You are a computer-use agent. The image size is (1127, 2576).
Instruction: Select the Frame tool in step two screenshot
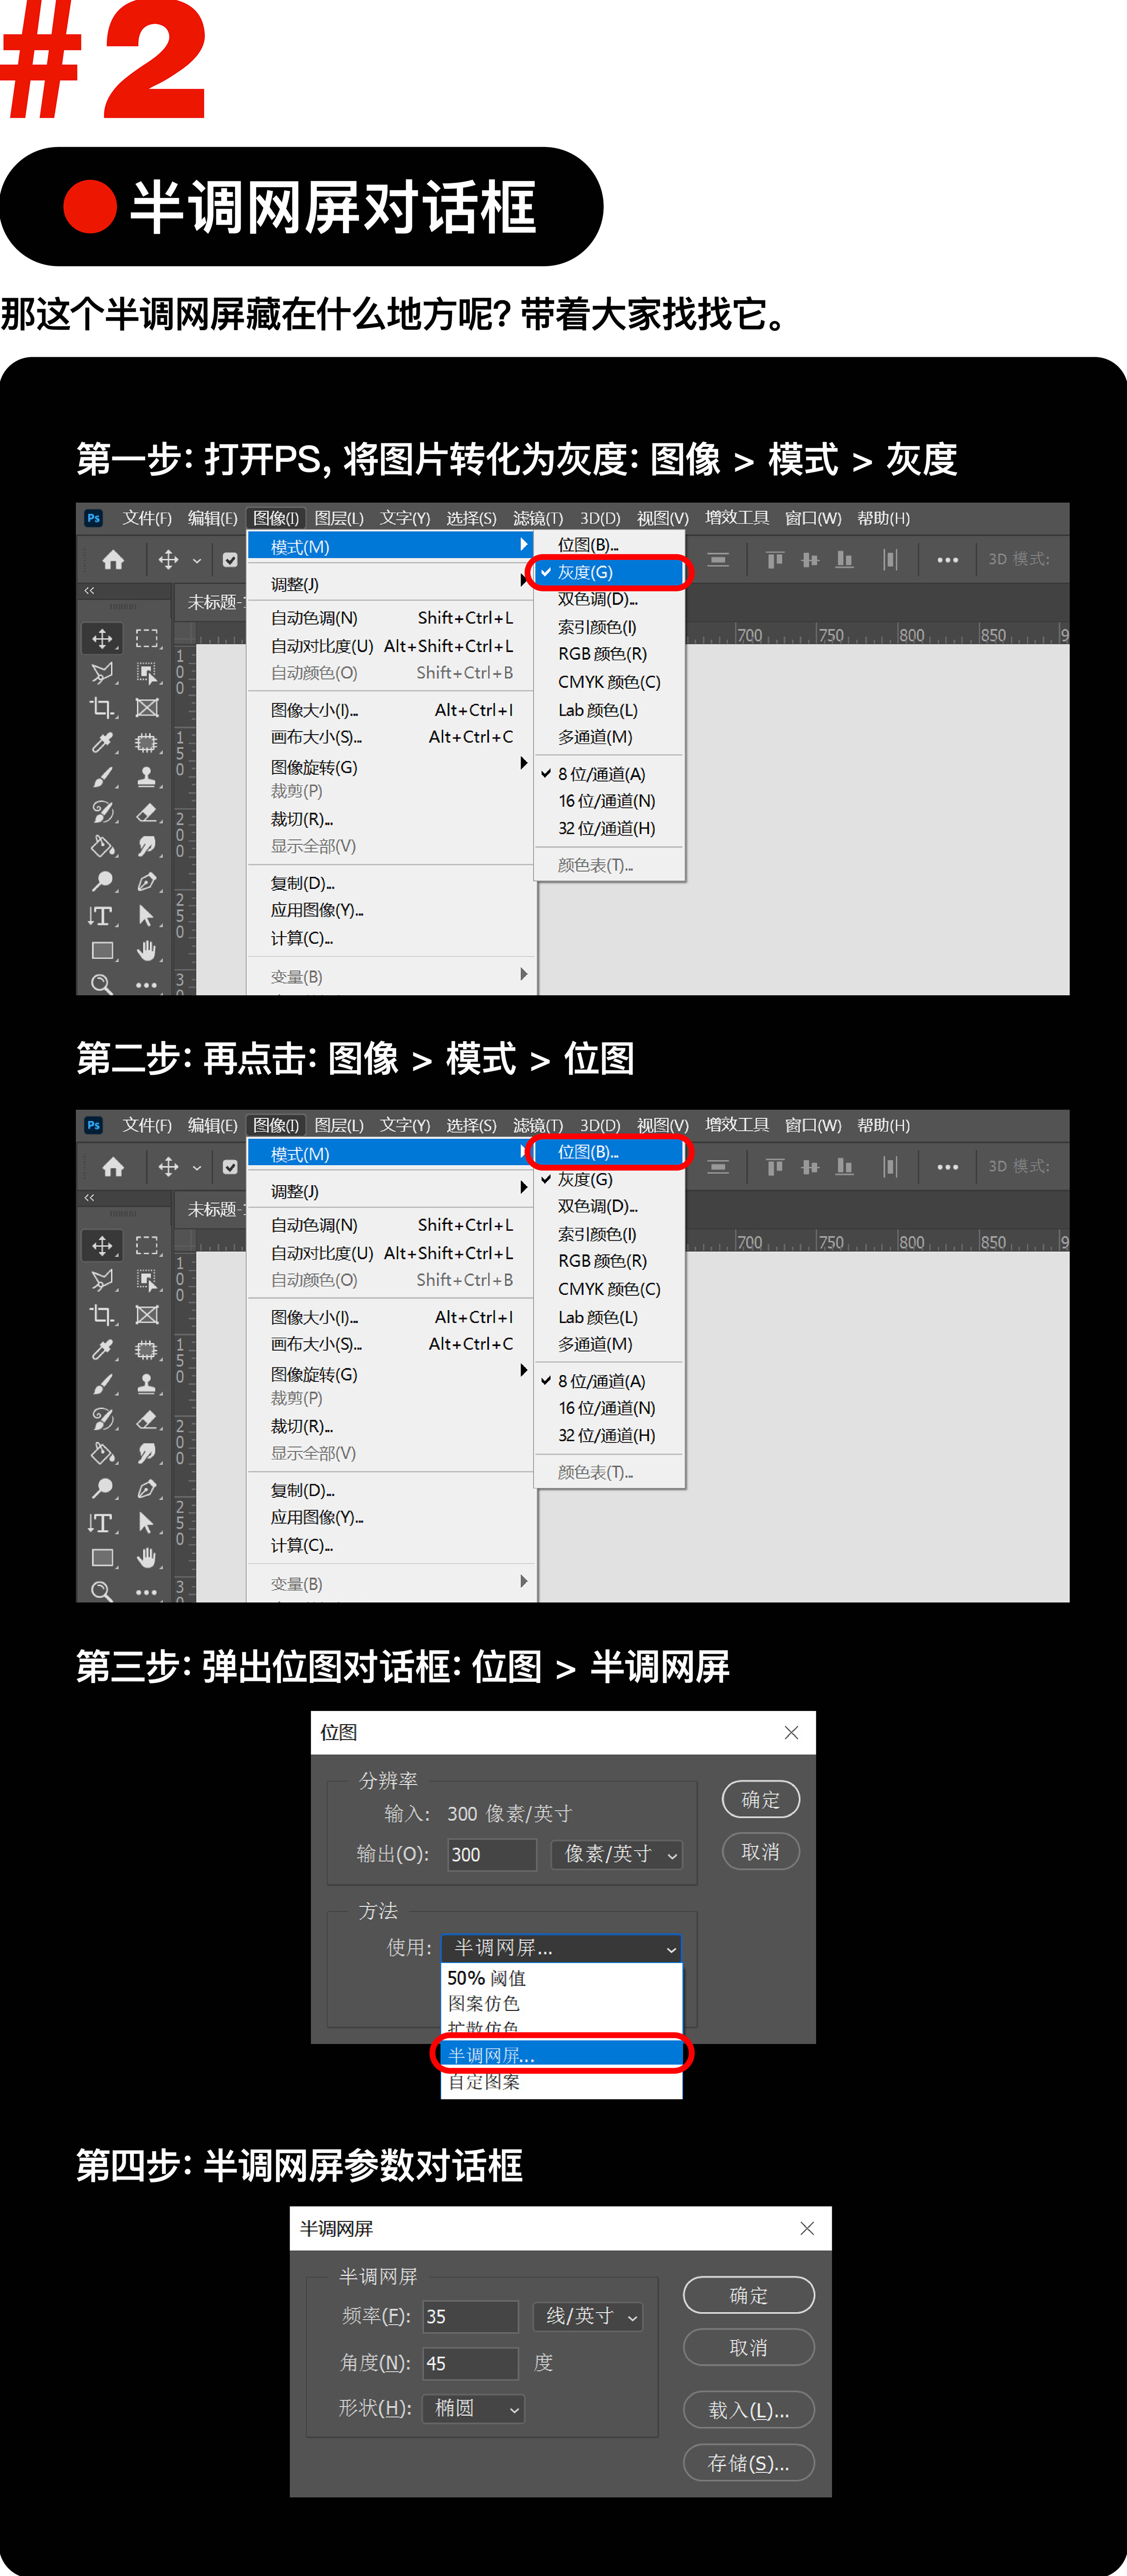pyautogui.click(x=147, y=1315)
